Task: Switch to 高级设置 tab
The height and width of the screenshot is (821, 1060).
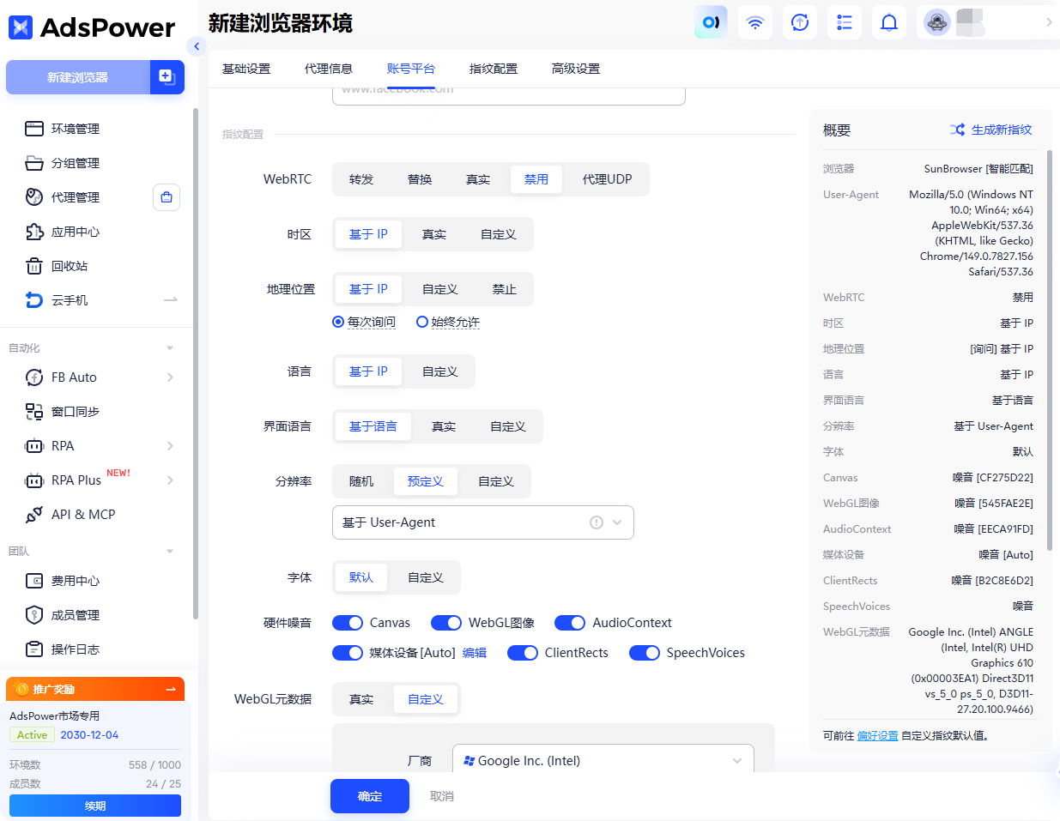Action: pos(576,69)
